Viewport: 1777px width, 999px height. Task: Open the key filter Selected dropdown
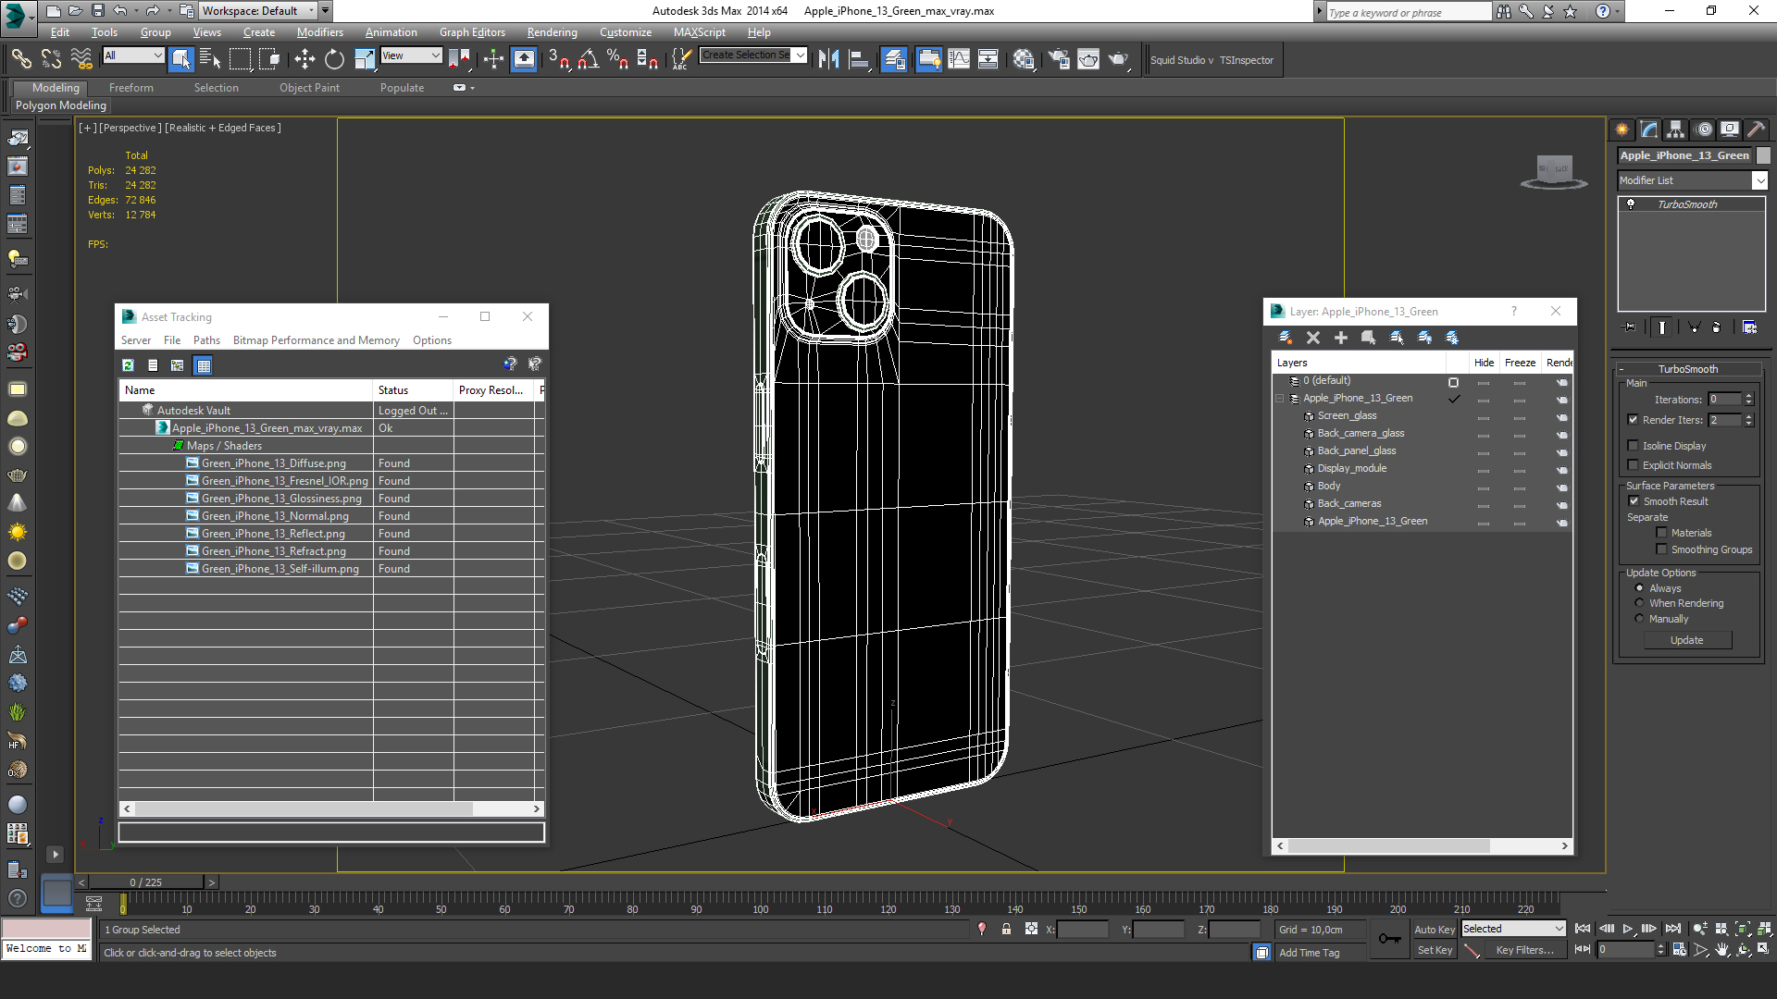(x=1513, y=929)
